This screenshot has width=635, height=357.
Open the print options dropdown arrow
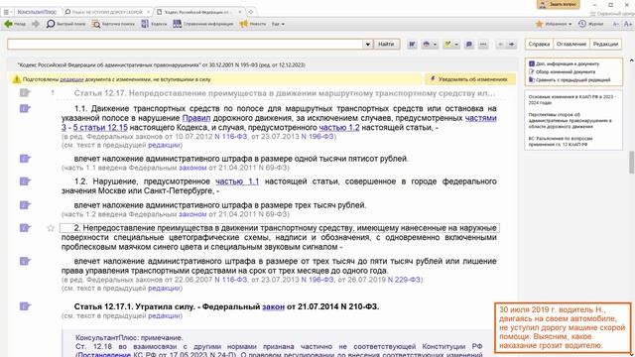[435, 44]
